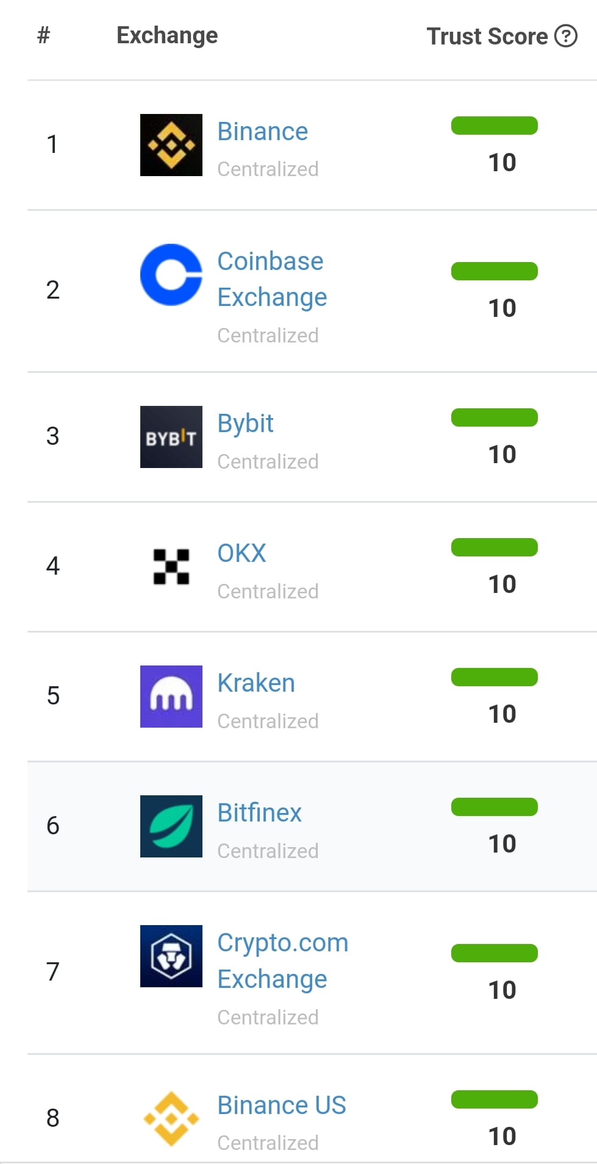Click the Binance US exchange link
597x1164 pixels.
[281, 1105]
